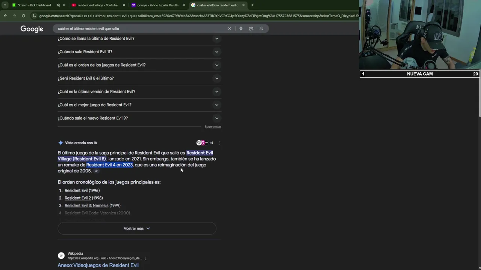The width and height of the screenshot is (481, 270).
Task: Open Resident Evil 2 (1998) list link
Action: [83, 198]
